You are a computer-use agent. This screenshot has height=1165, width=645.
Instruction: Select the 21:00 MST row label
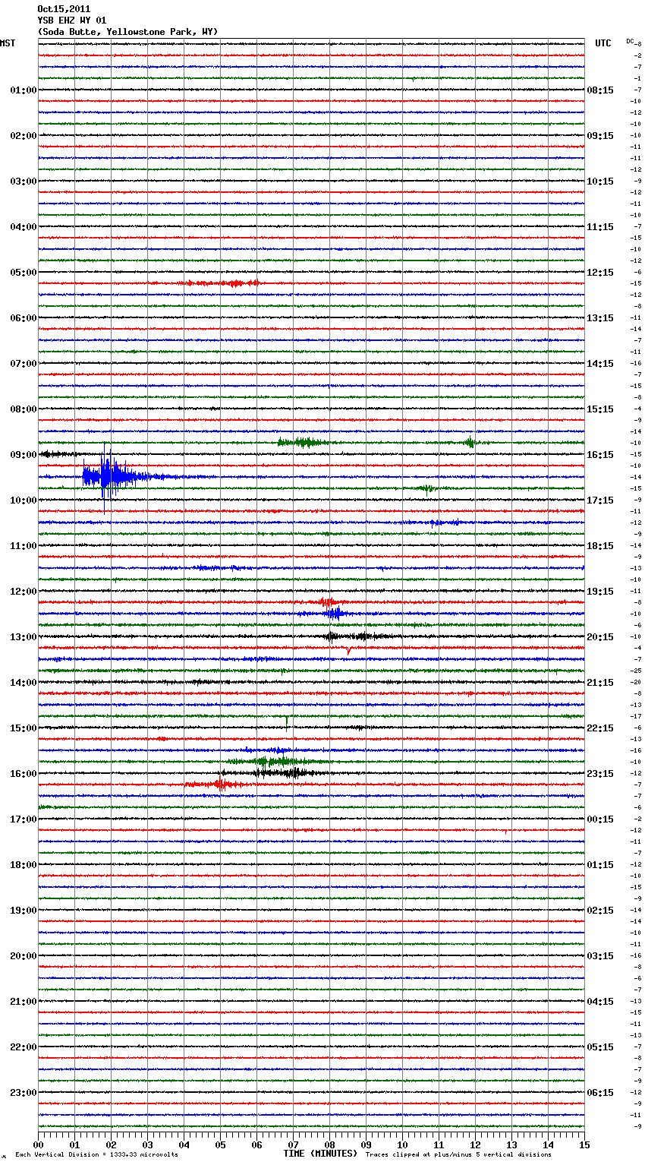(24, 1002)
